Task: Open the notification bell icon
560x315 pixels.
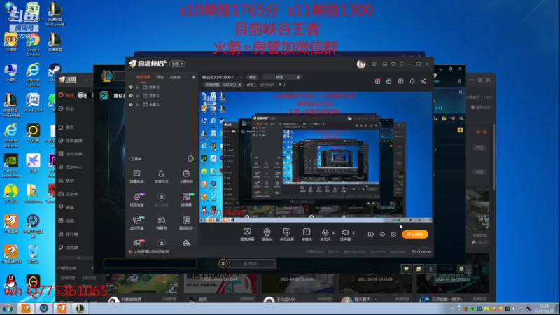Action: [x=412, y=81]
